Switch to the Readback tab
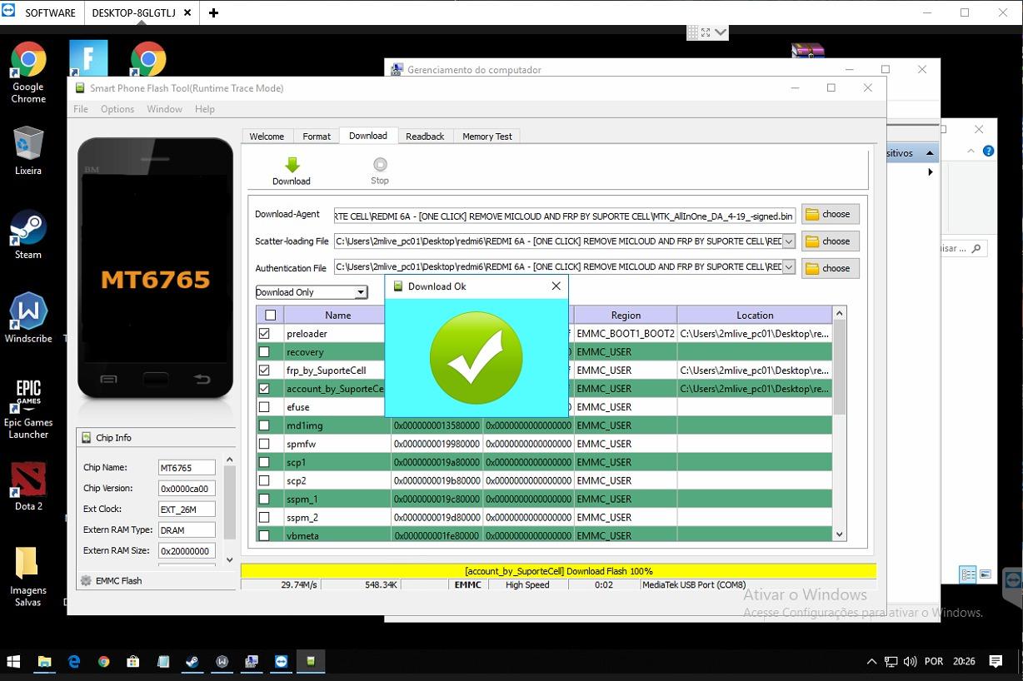Image resolution: width=1023 pixels, height=681 pixels. pyautogui.click(x=425, y=137)
